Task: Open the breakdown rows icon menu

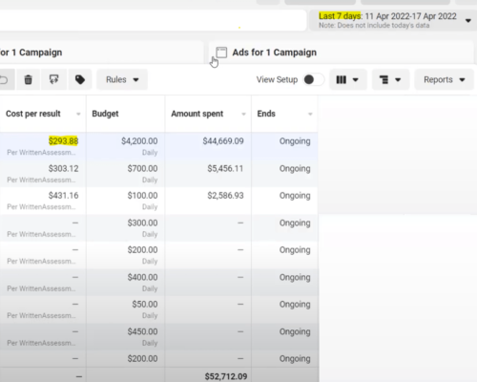Action: pos(390,79)
